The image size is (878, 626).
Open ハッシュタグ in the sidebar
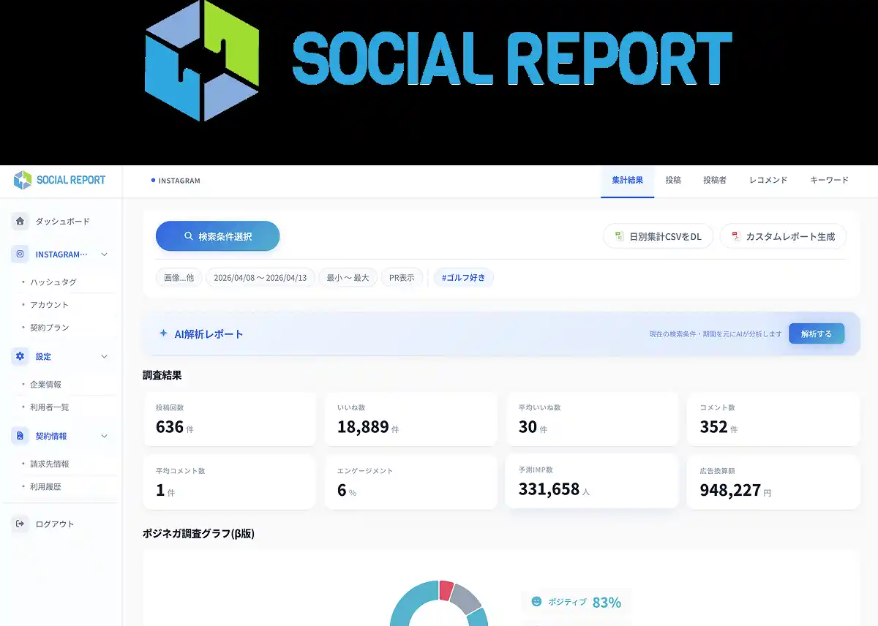click(53, 282)
